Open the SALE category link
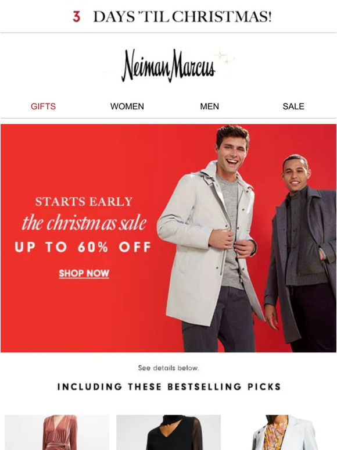Image resolution: width=337 pixels, height=450 pixels. point(293,106)
